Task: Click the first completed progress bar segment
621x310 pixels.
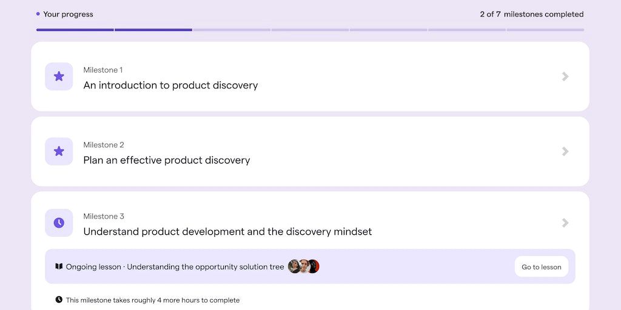Action: click(x=75, y=30)
